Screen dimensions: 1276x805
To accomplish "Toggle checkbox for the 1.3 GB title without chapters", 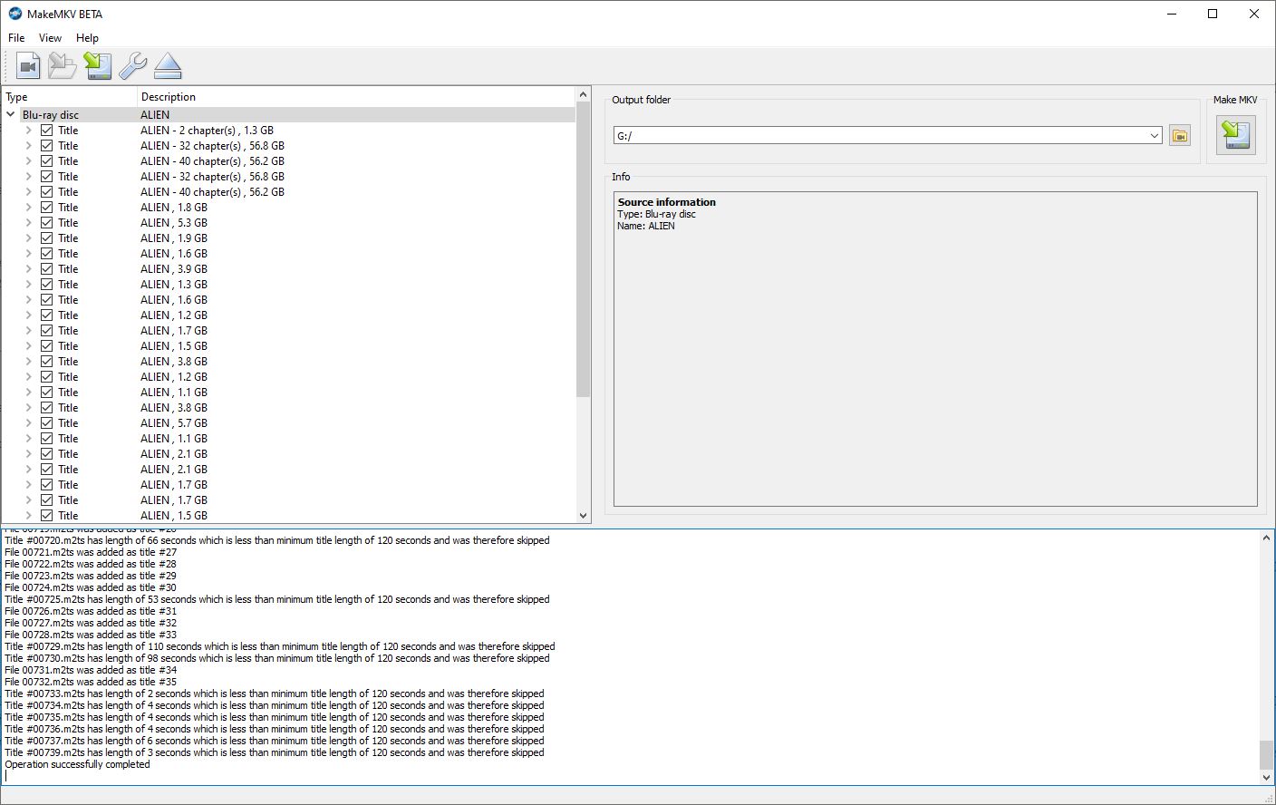I will click(46, 285).
